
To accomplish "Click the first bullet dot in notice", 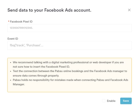I will point(11,63).
